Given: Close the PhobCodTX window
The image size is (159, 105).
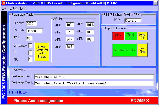Looking at the screenshot, I should pos(155,3).
